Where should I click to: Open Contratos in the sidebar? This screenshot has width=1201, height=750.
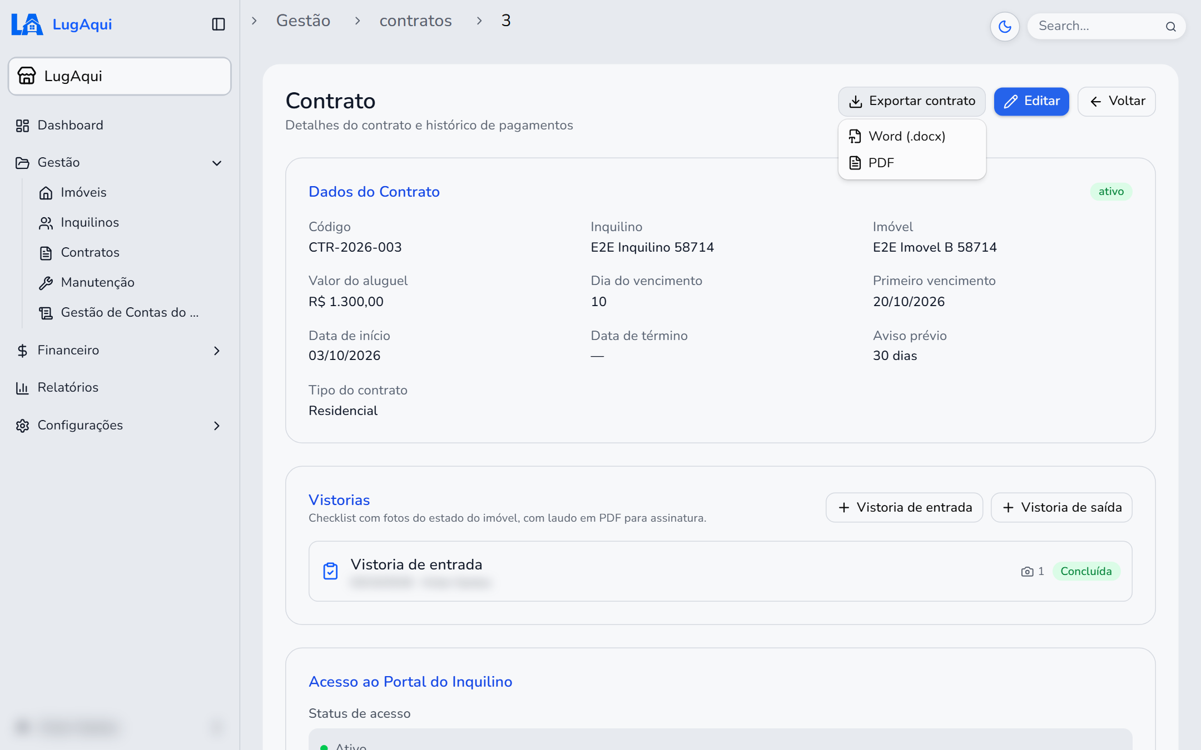point(131,253)
